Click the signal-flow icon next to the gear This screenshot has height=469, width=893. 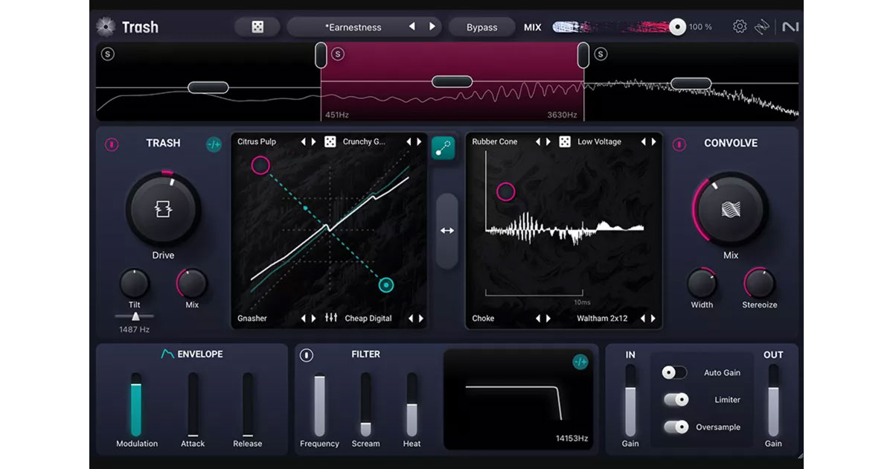(764, 26)
